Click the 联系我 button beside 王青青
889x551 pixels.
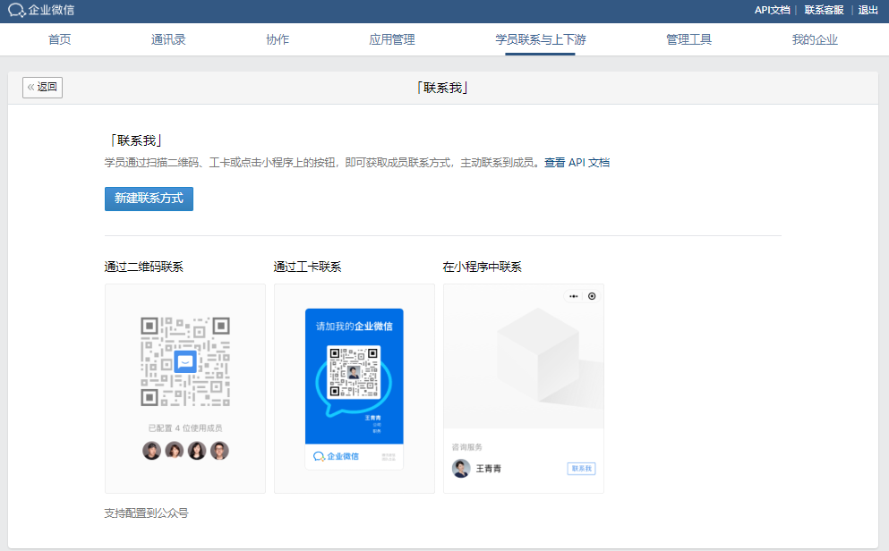581,469
